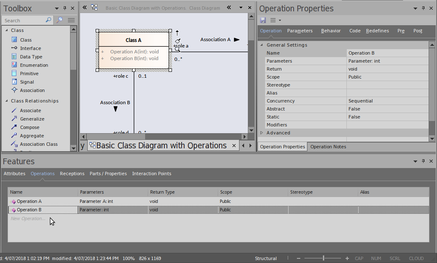The height and width of the screenshot is (263, 437).
Task: Open the Operation Notes tab
Action: 328,147
